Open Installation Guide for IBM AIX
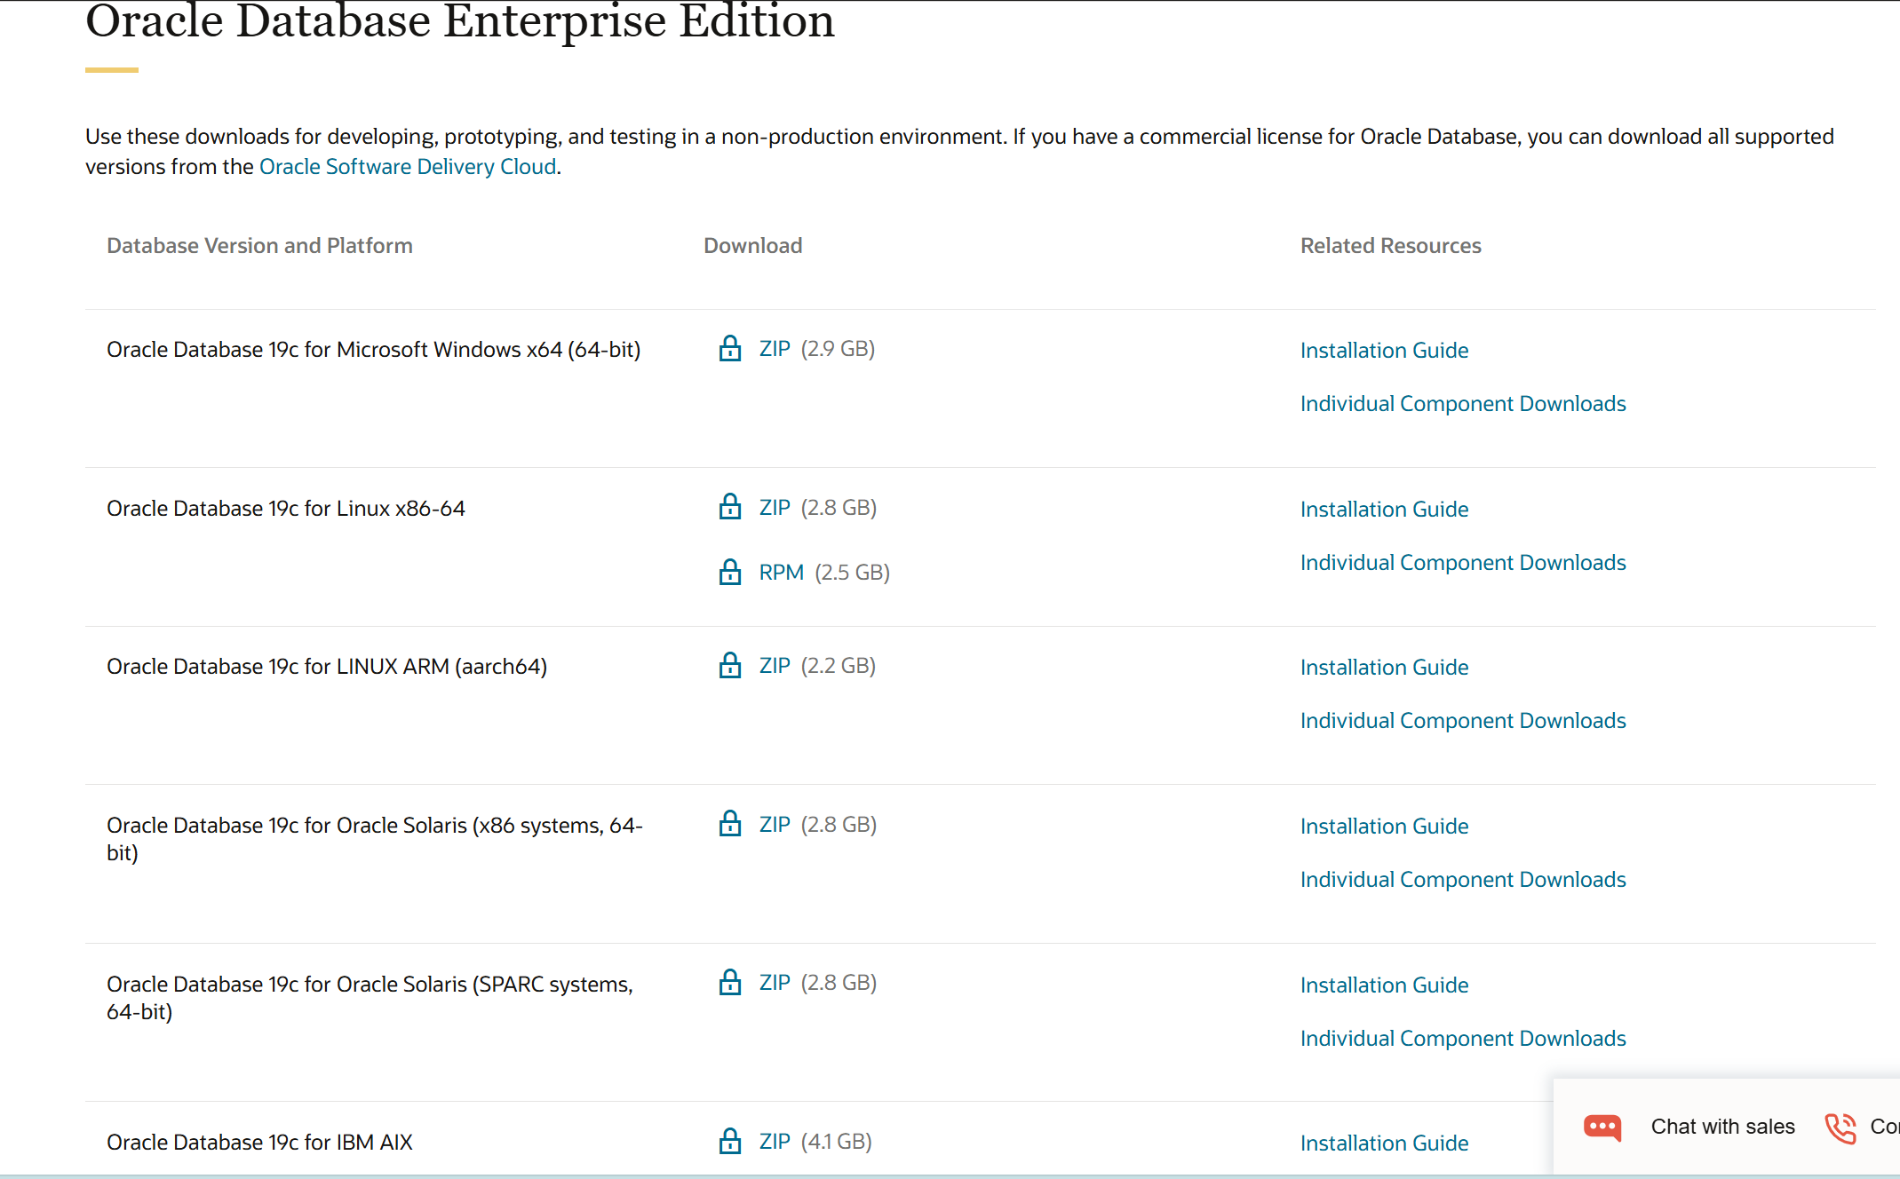The width and height of the screenshot is (1900, 1179). click(x=1384, y=1143)
